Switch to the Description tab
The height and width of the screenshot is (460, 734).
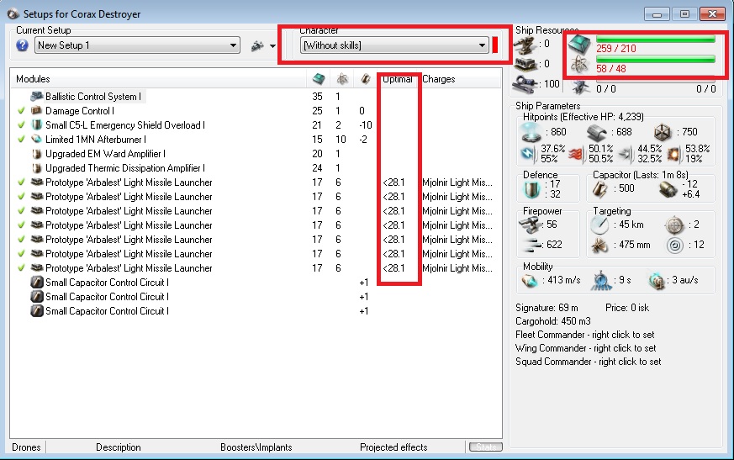click(118, 447)
